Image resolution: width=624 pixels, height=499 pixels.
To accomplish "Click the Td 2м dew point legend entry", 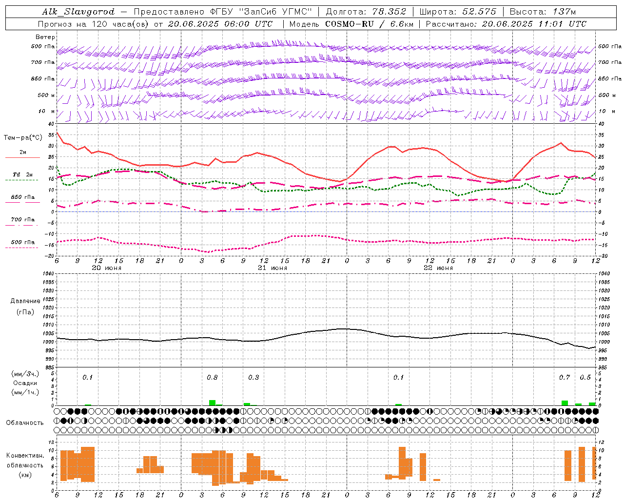I will (x=23, y=174).
